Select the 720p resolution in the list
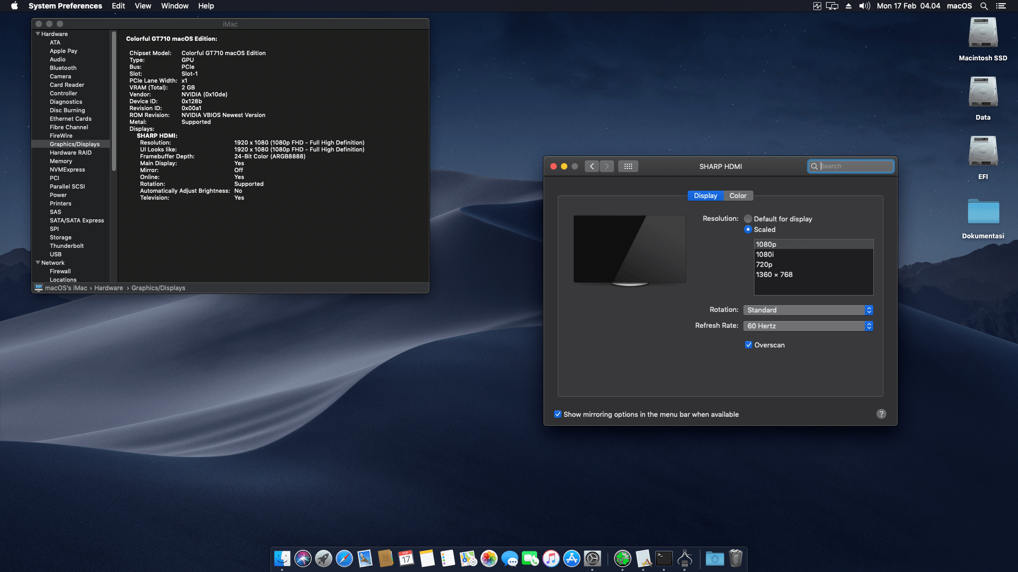Image resolution: width=1018 pixels, height=572 pixels. (x=764, y=264)
